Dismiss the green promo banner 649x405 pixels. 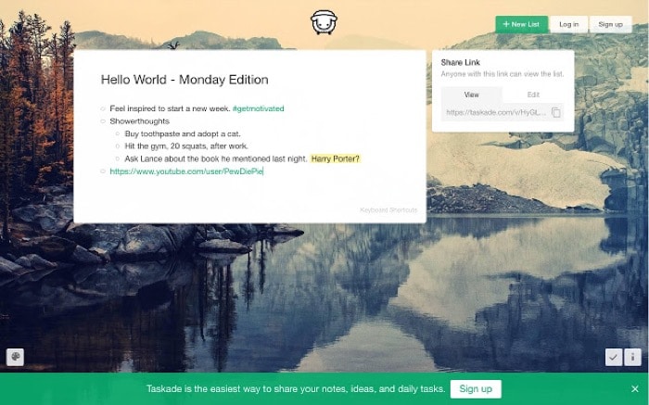634,388
